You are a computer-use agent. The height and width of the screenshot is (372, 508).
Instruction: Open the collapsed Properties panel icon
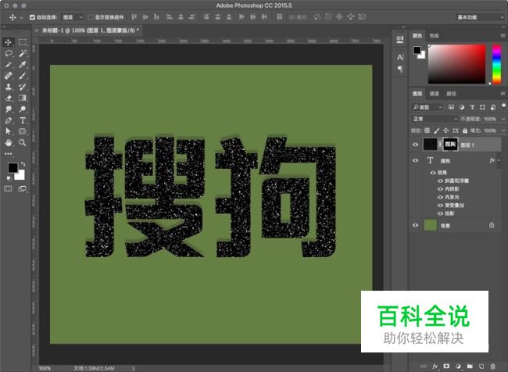point(400,39)
